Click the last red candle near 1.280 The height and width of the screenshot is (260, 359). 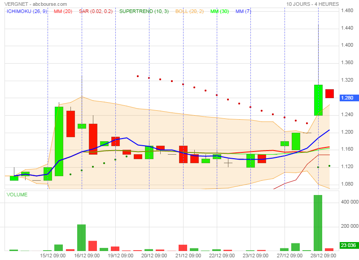tap(329, 94)
